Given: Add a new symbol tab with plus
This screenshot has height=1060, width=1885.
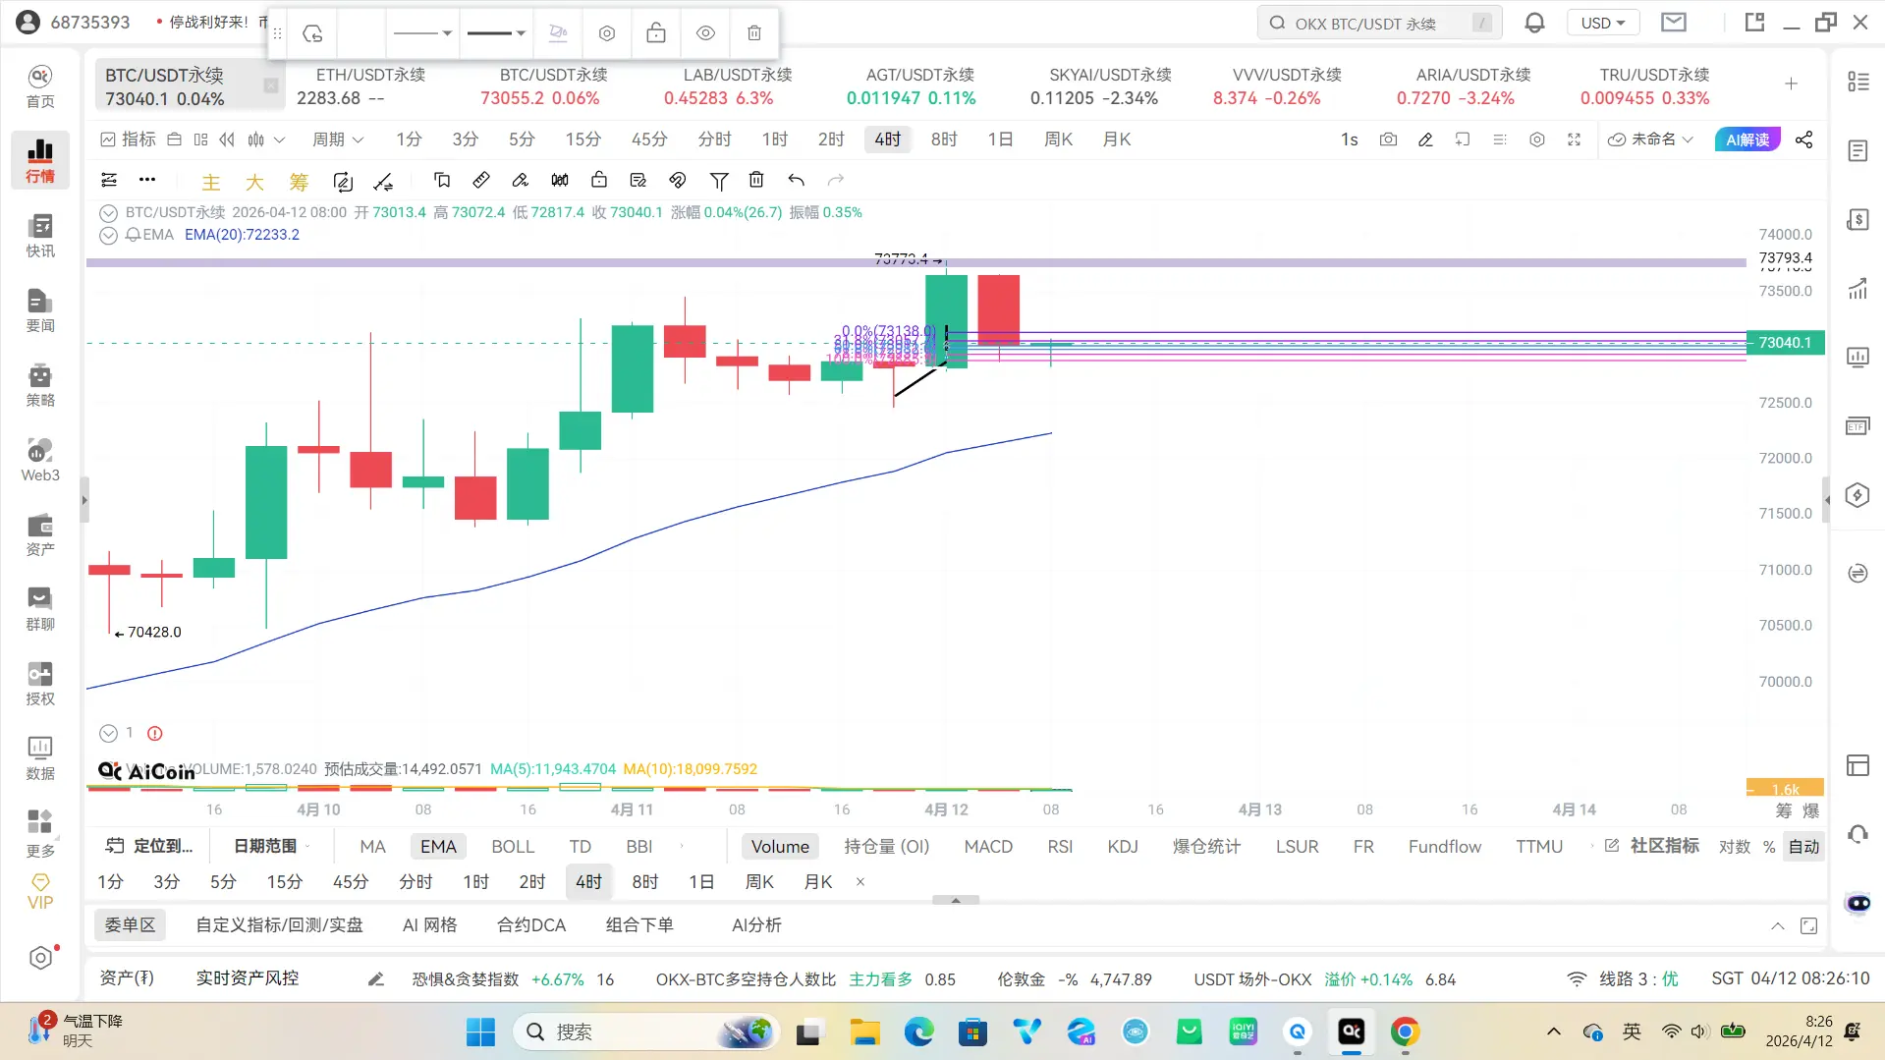Looking at the screenshot, I should pyautogui.click(x=1791, y=84).
